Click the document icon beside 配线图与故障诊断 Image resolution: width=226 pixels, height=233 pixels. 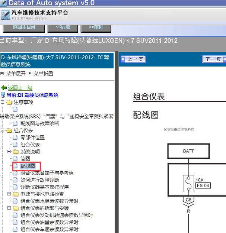tap(15, 123)
